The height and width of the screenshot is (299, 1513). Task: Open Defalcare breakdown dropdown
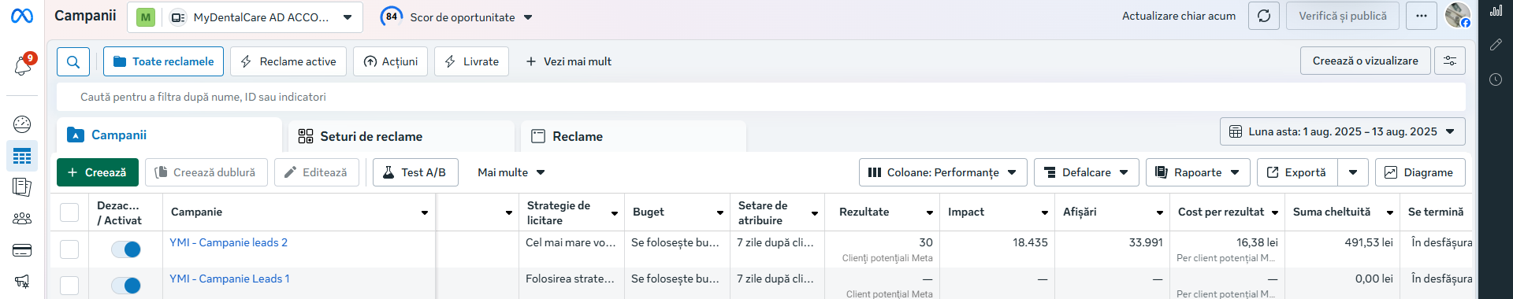pos(1086,172)
